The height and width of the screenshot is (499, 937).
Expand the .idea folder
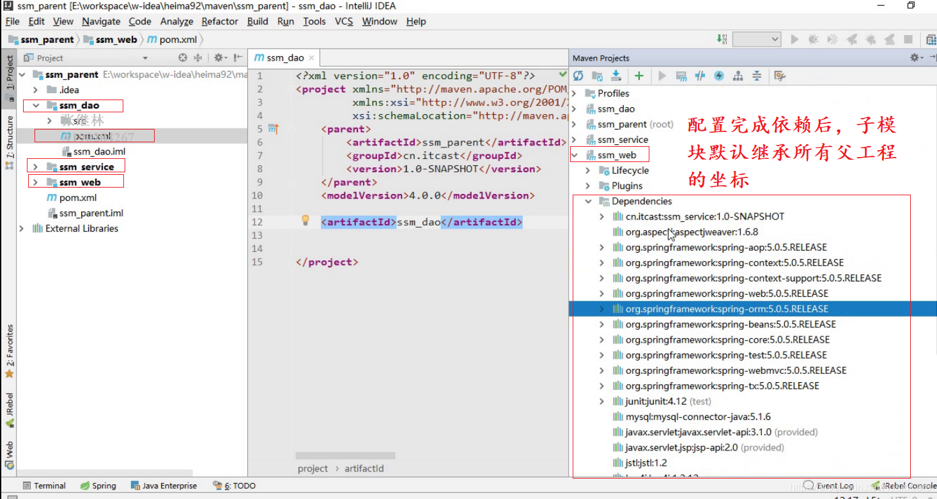click(36, 90)
